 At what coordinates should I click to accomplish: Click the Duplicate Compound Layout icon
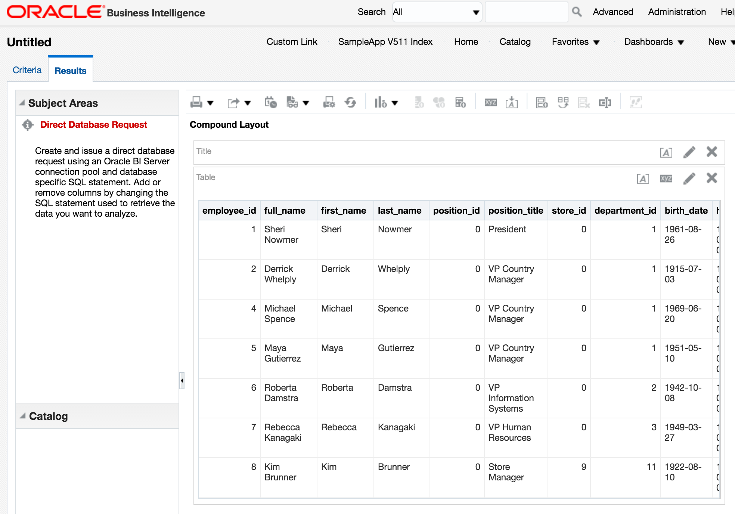(563, 102)
